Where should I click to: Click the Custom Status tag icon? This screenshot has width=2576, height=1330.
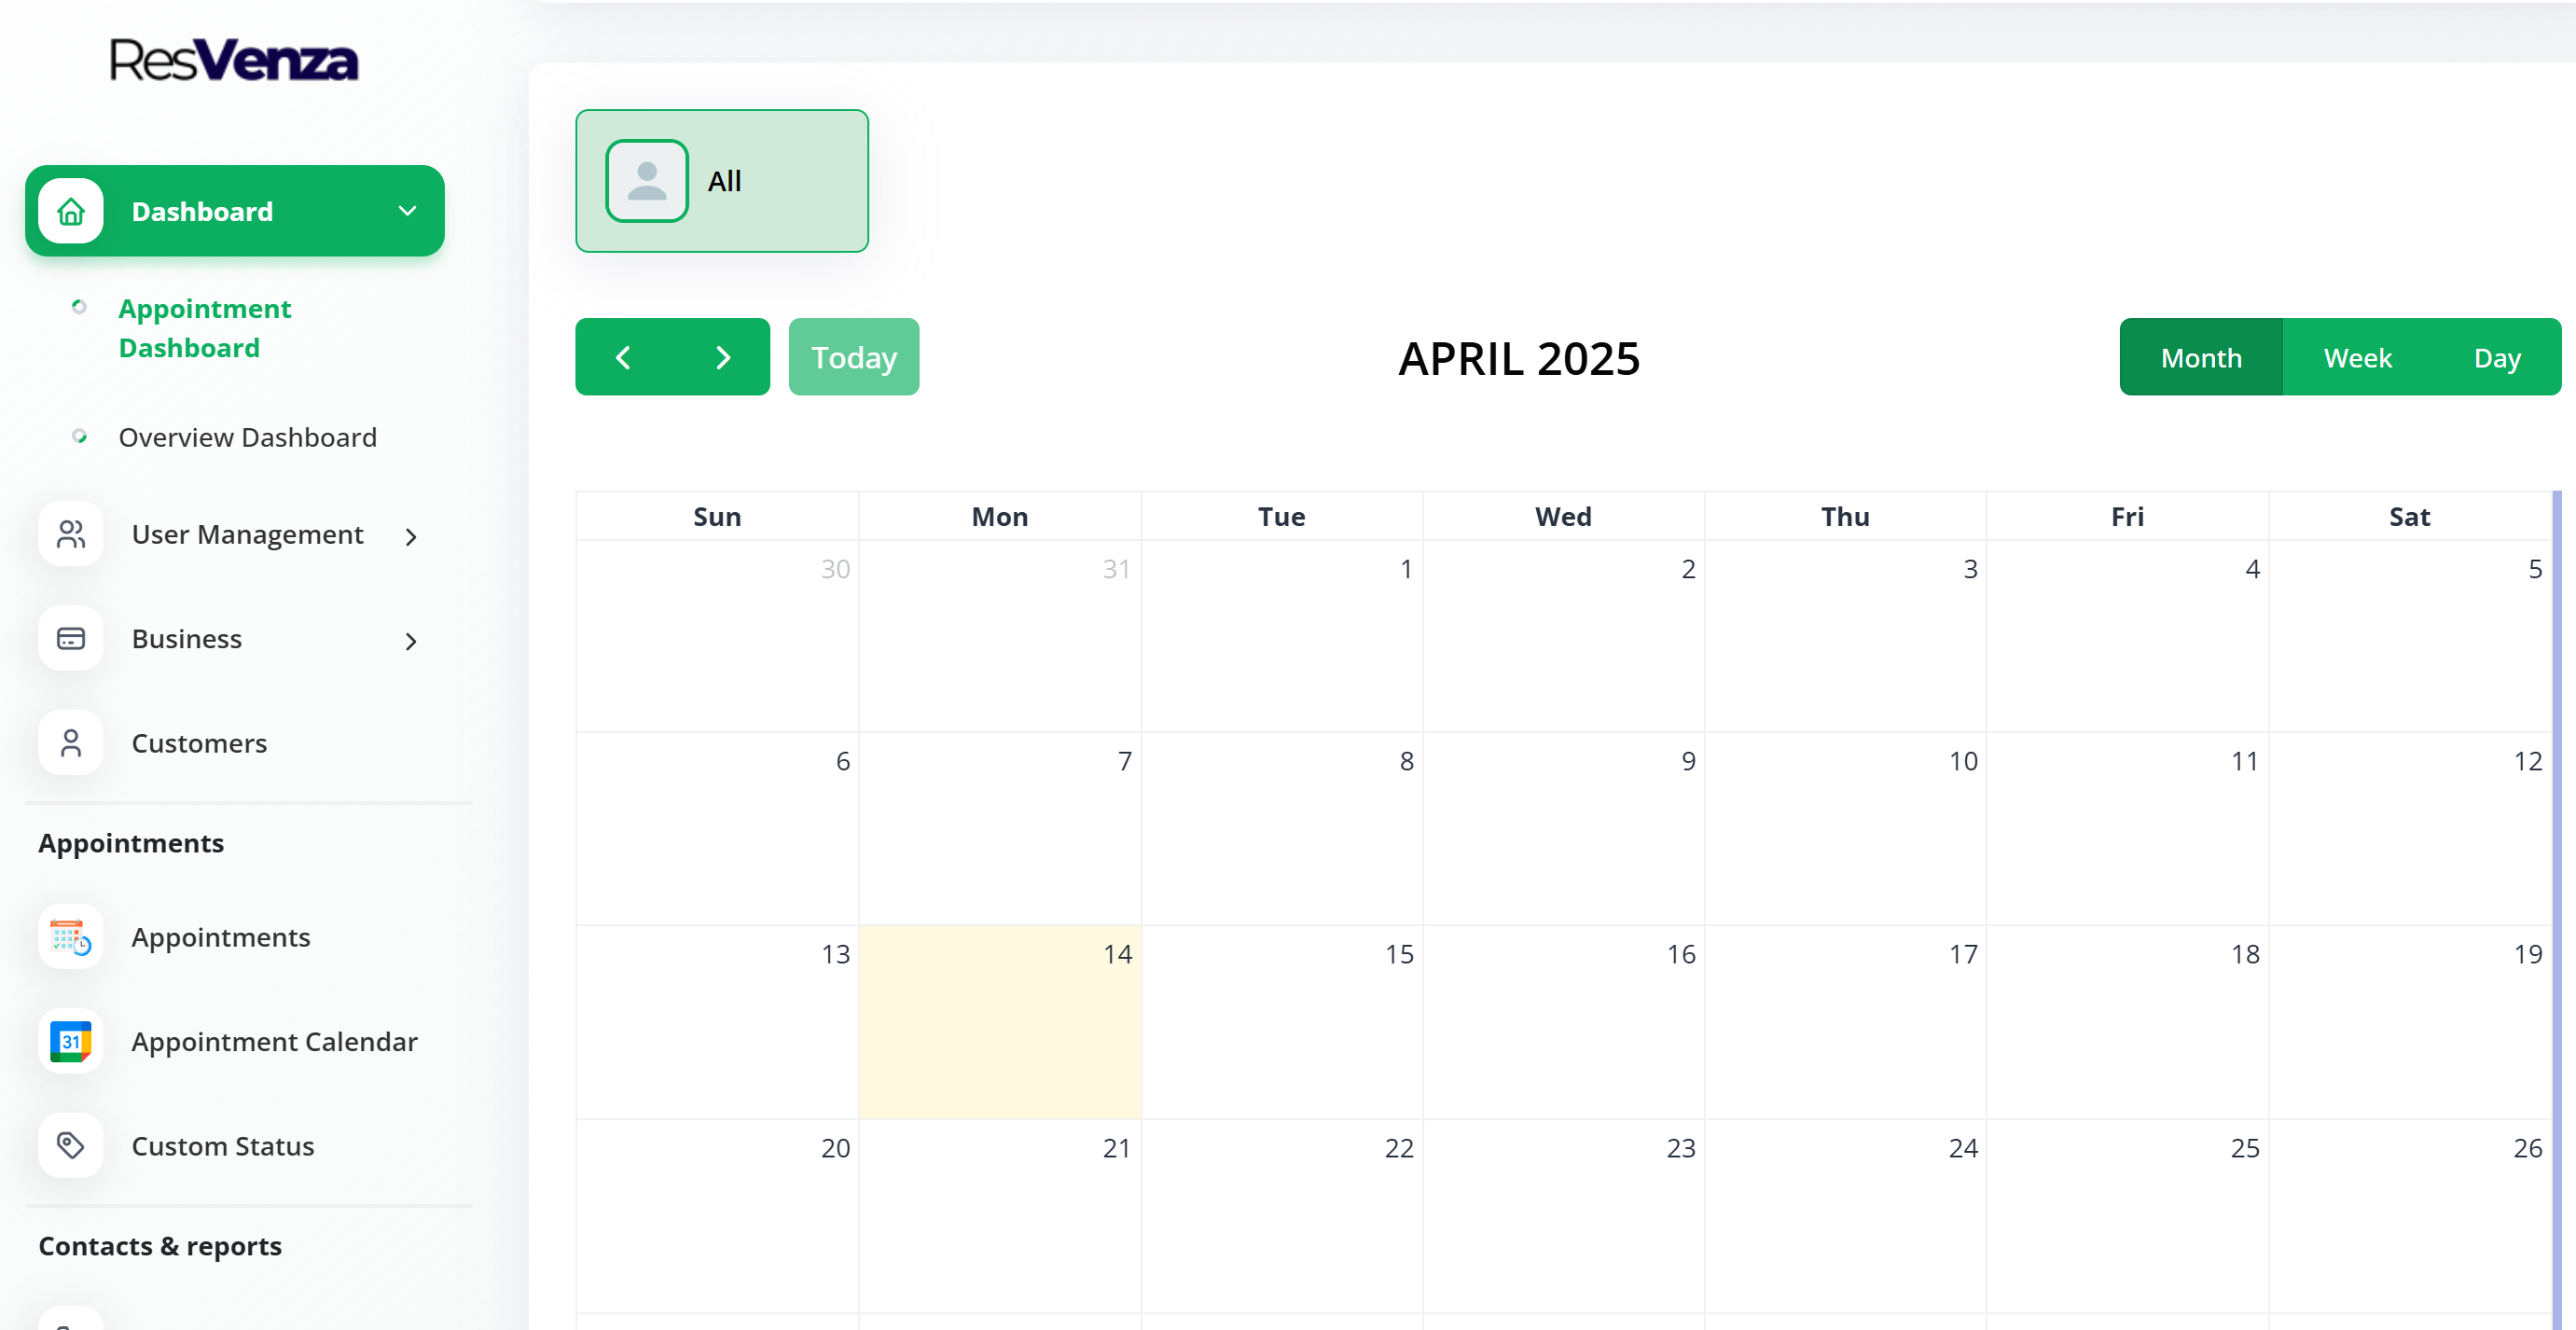(70, 1145)
